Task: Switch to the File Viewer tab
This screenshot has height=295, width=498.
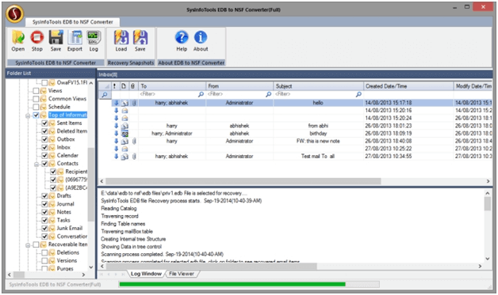Action: (x=182, y=274)
